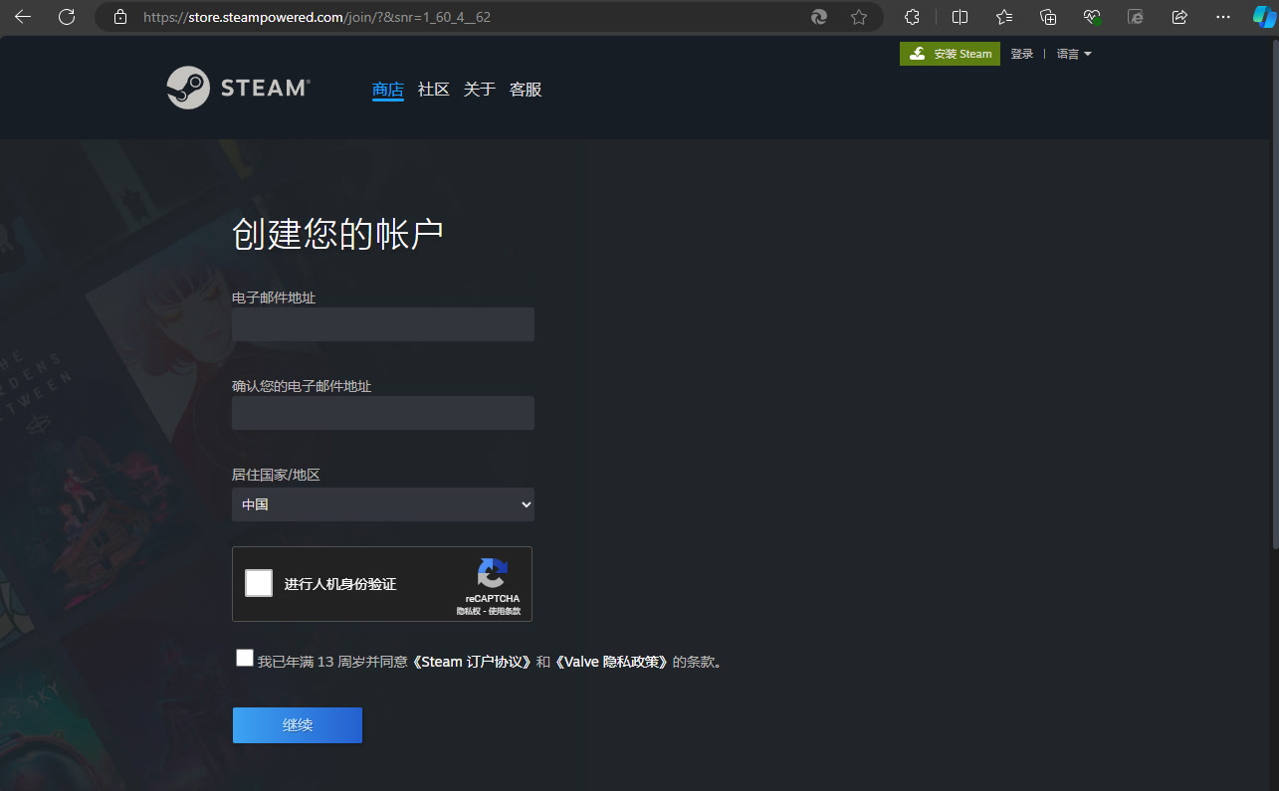
Task: Open the Collections icon in the toolbar
Action: 1048,17
